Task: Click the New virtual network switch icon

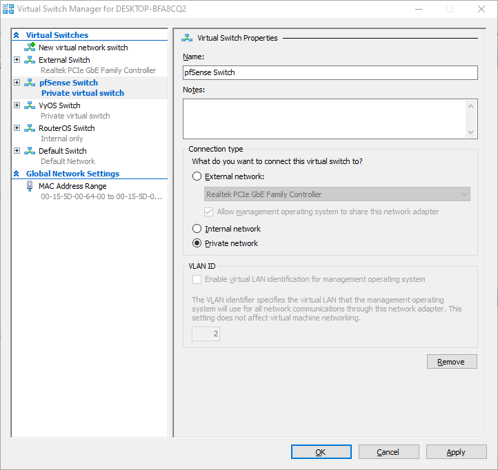Action: pyautogui.click(x=30, y=48)
